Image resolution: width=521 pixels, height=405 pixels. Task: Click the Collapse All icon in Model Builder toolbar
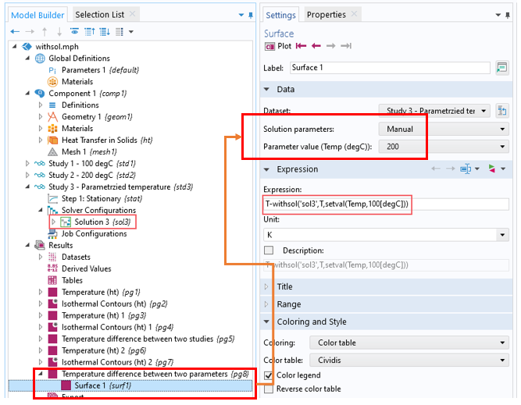[x=88, y=31]
